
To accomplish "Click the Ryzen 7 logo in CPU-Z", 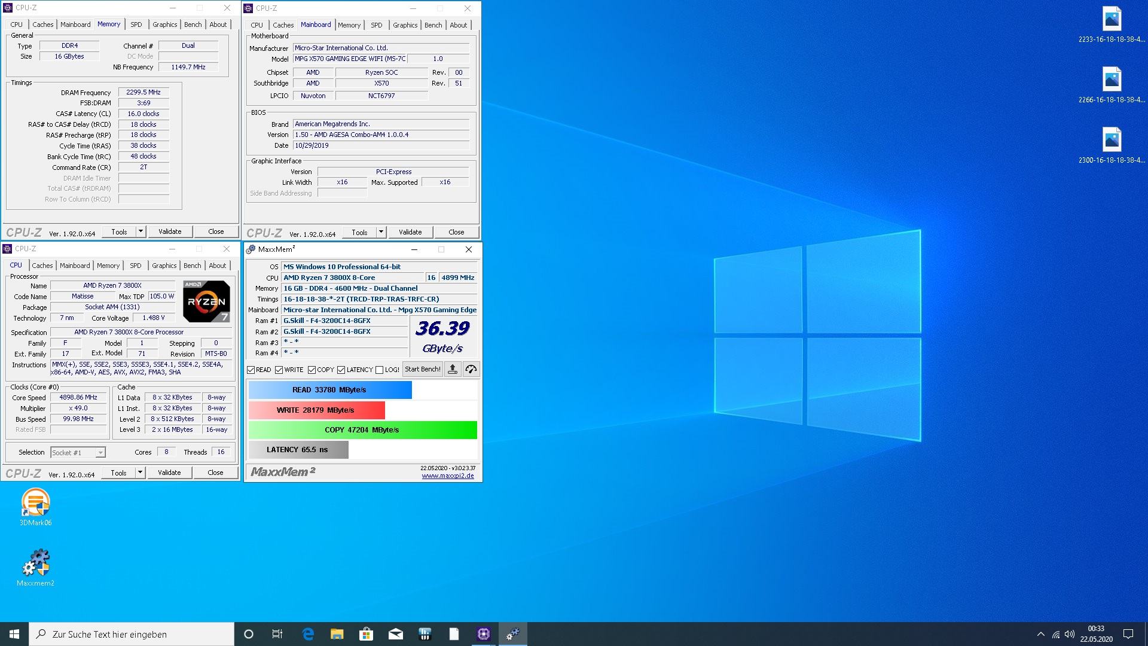I will (x=206, y=301).
